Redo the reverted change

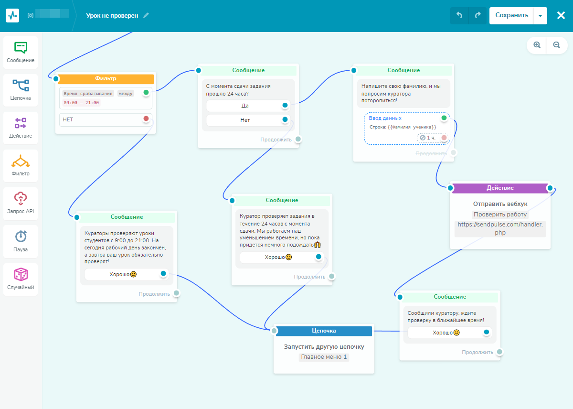[x=477, y=15]
